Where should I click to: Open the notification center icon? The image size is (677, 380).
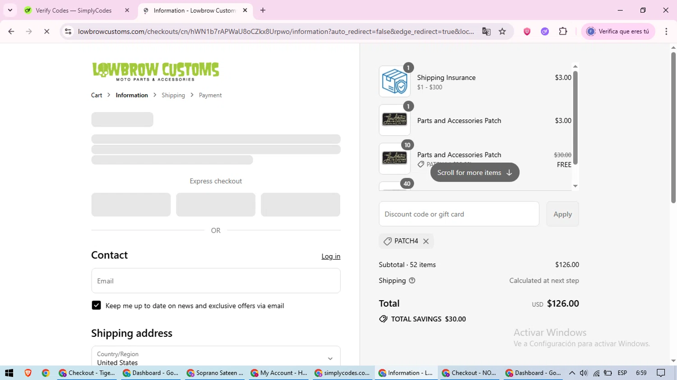(x=661, y=373)
